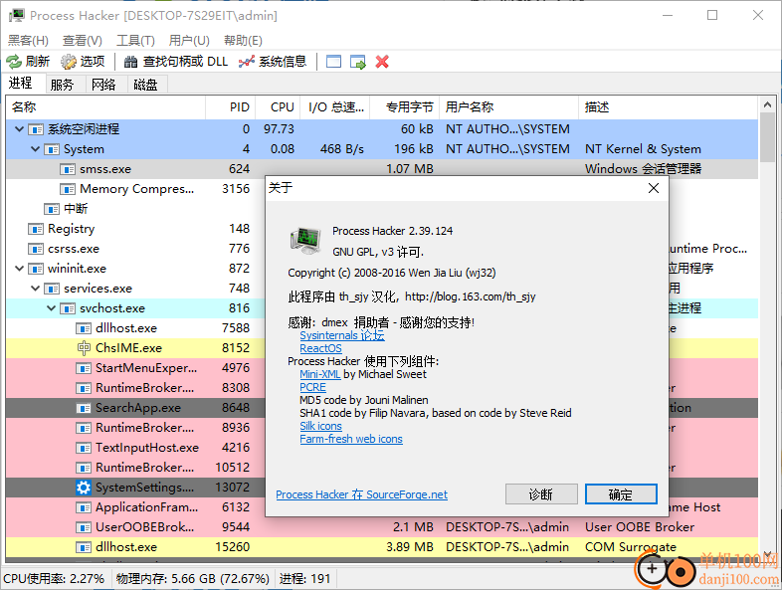Click the Find Window and Thread icon
782x590 pixels.
tap(358, 62)
